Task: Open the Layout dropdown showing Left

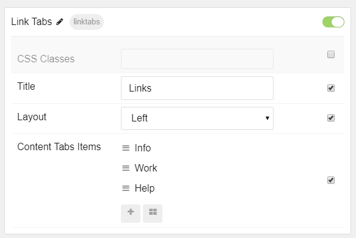Action: [x=197, y=118]
